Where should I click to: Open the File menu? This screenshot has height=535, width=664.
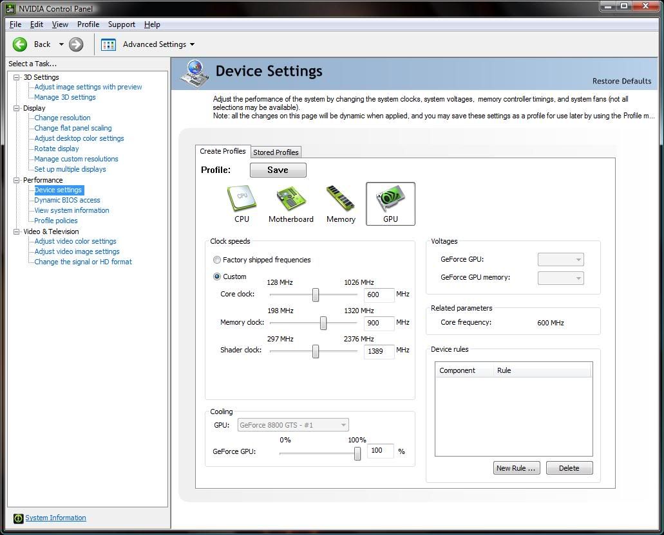(15, 24)
